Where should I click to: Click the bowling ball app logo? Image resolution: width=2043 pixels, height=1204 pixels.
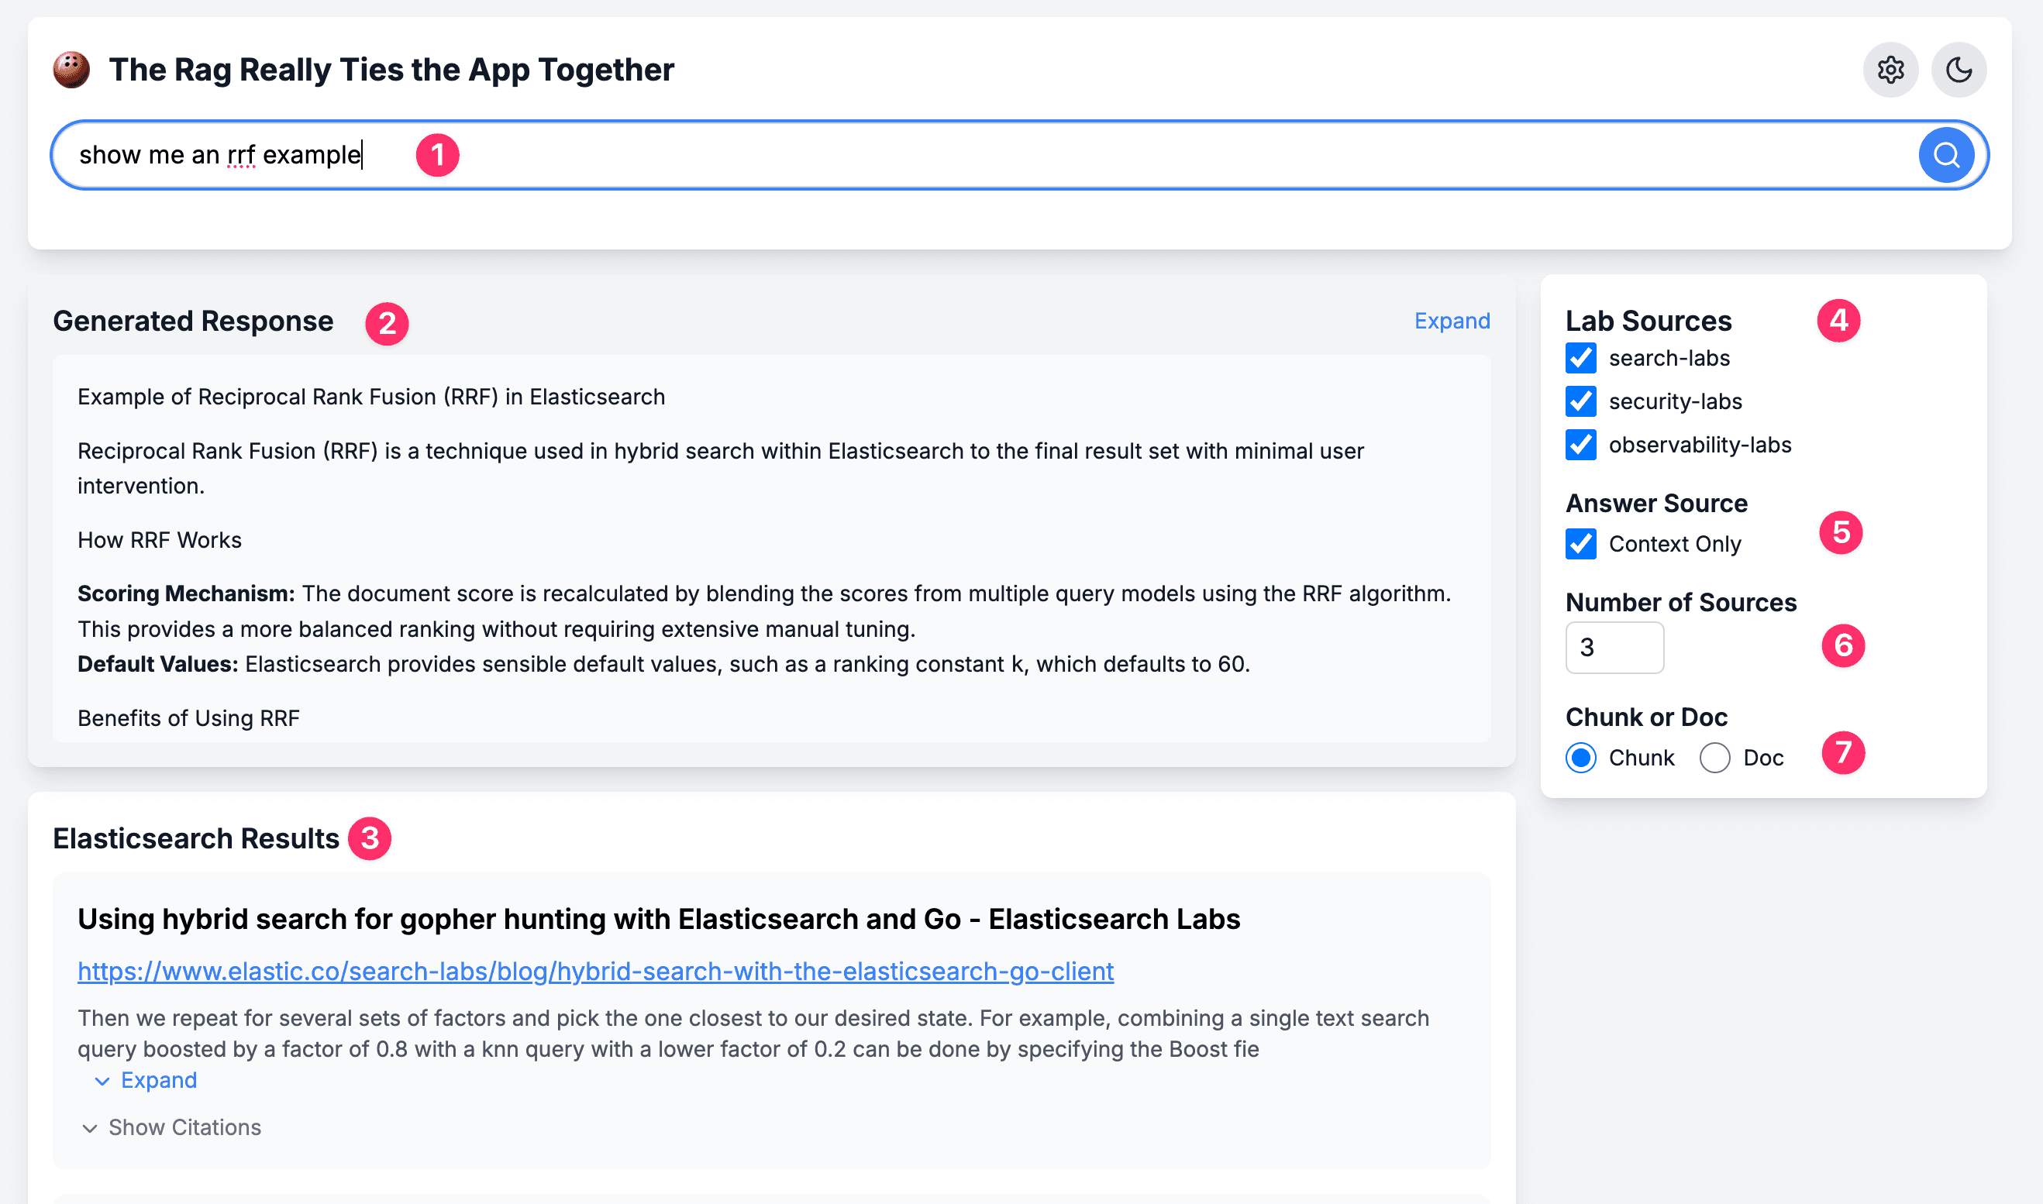click(71, 70)
